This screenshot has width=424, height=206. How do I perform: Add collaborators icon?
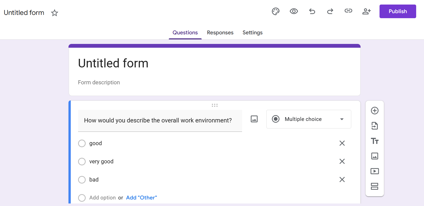click(367, 11)
